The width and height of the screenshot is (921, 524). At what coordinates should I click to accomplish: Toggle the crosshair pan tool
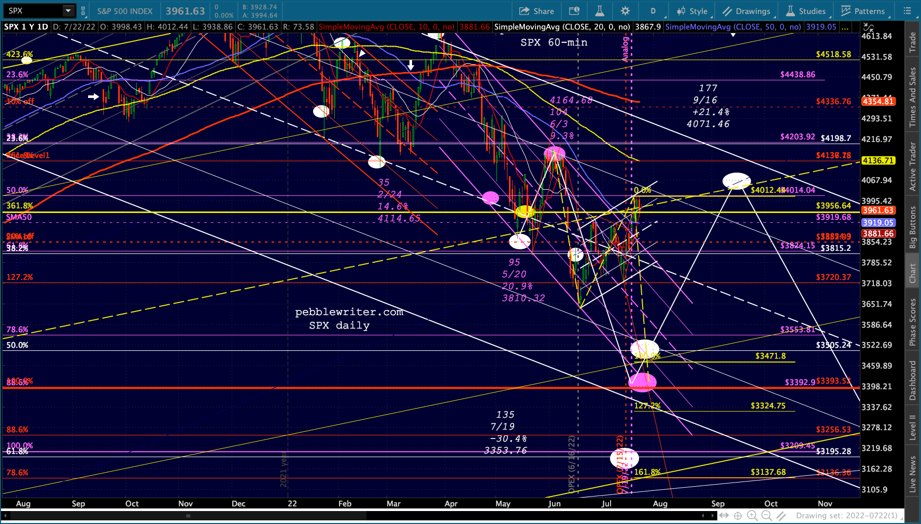pyautogui.click(x=738, y=516)
